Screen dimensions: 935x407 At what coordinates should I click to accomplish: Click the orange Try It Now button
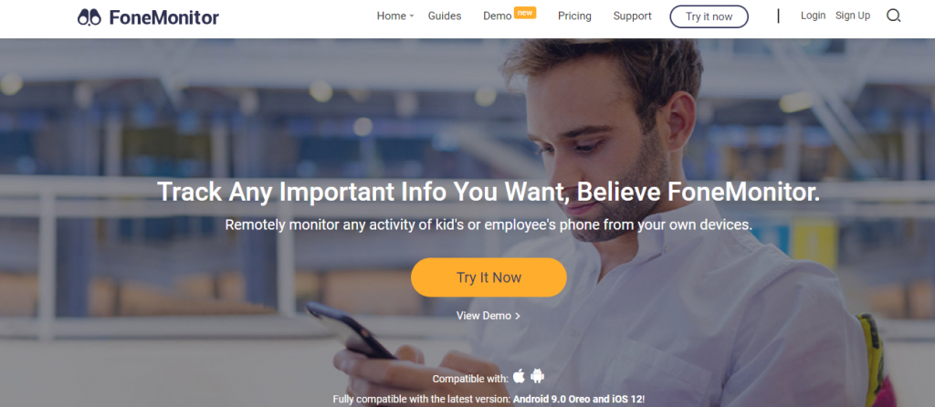[x=489, y=277]
